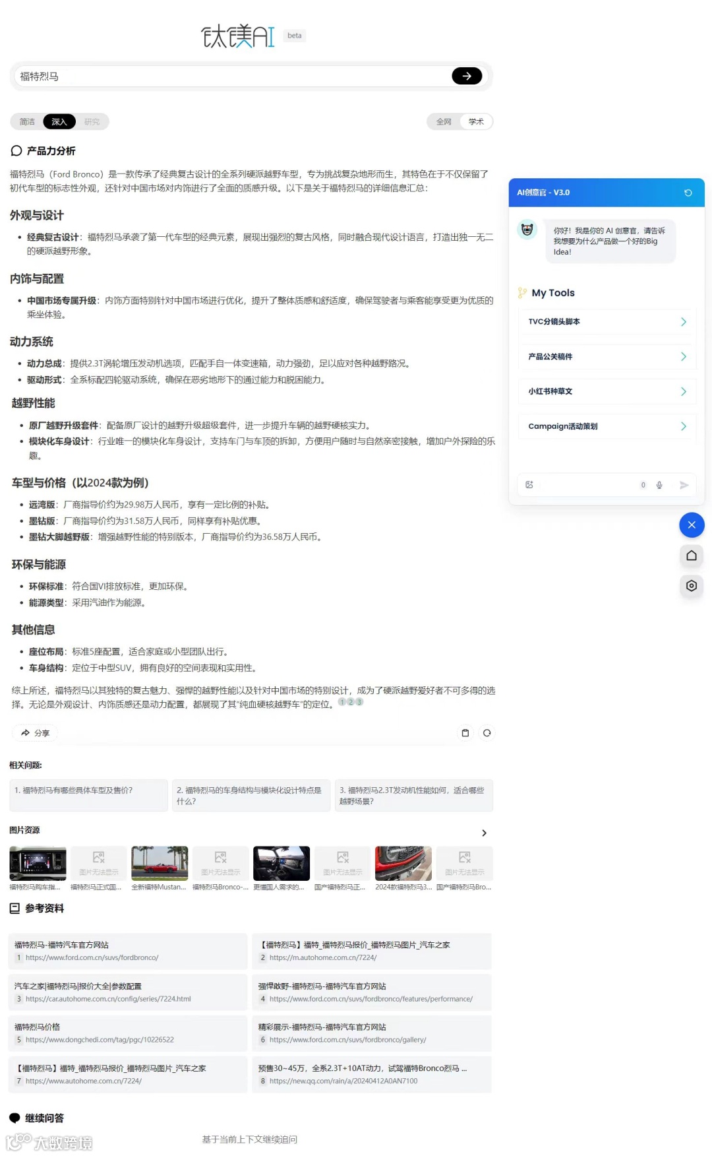
Task: Click the 继续问答 speech bubble icon
Action: point(15,1118)
